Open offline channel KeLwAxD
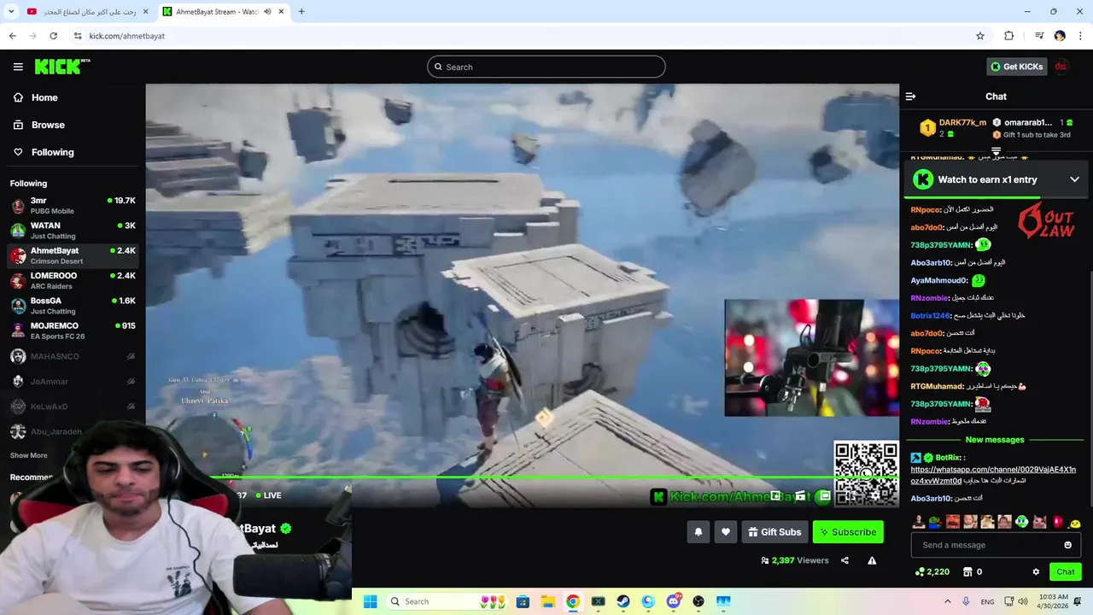 73,407
